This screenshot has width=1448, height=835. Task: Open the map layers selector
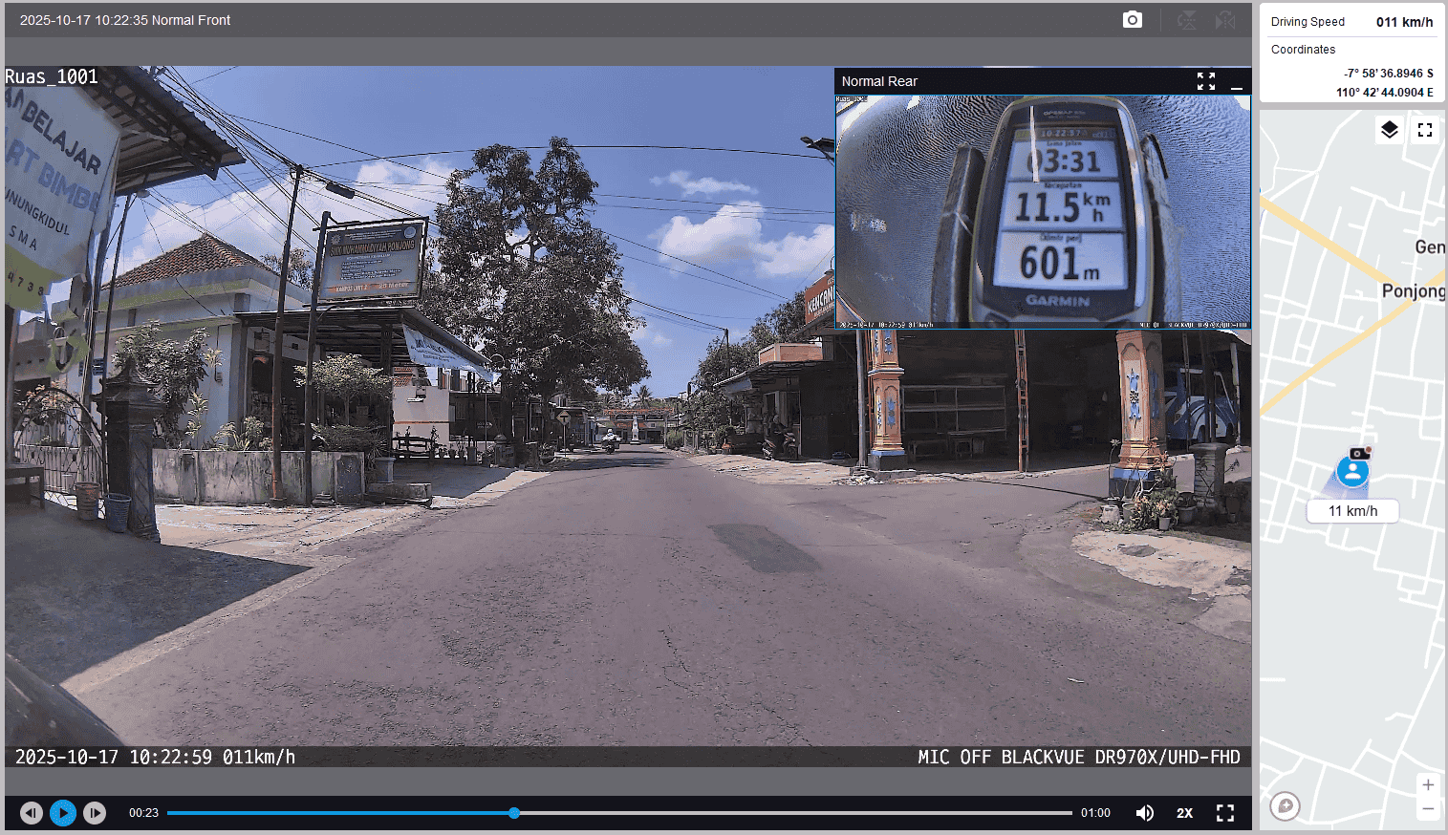point(1390,130)
